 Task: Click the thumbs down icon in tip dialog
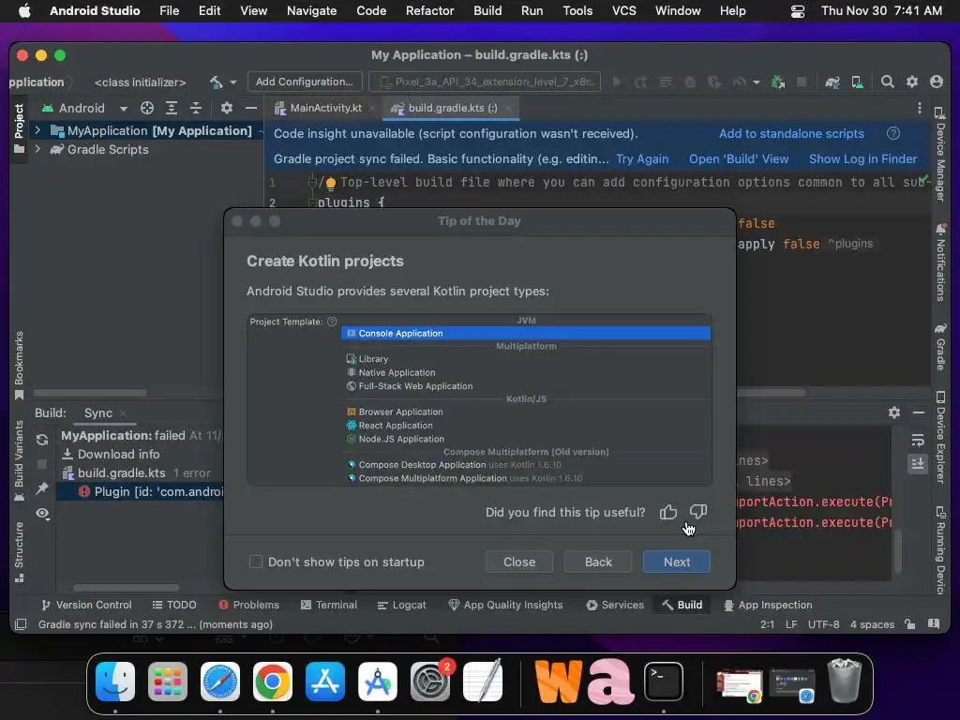[x=697, y=511]
